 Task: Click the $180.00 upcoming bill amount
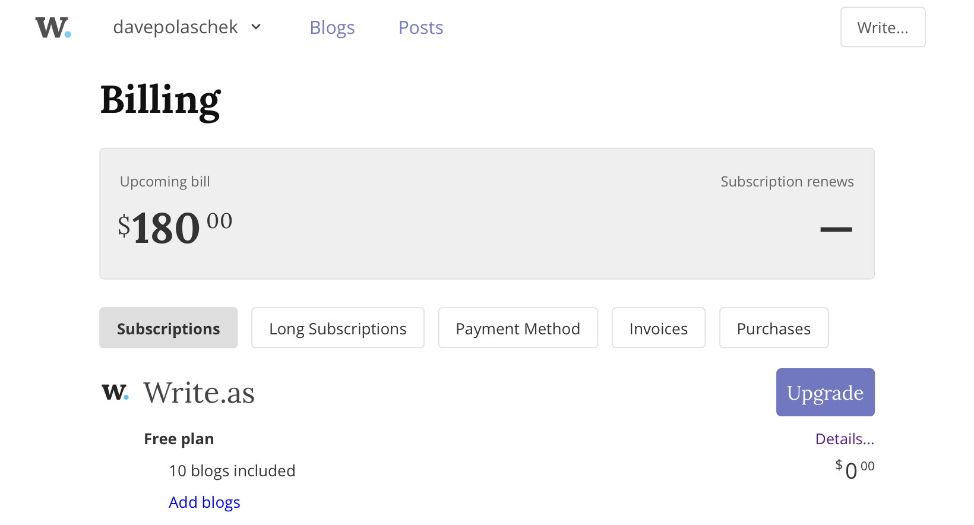(x=175, y=227)
